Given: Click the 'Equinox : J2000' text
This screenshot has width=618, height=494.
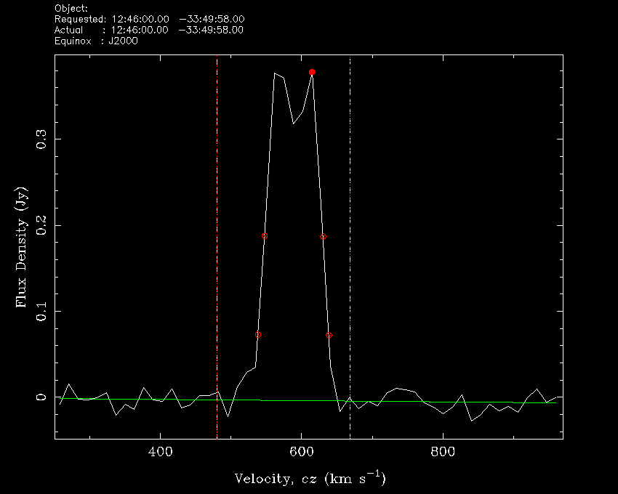Looking at the screenshot, I should click(96, 41).
